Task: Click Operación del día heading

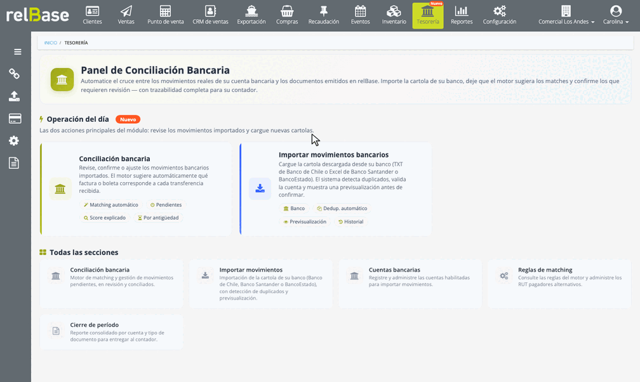Action: (77, 119)
